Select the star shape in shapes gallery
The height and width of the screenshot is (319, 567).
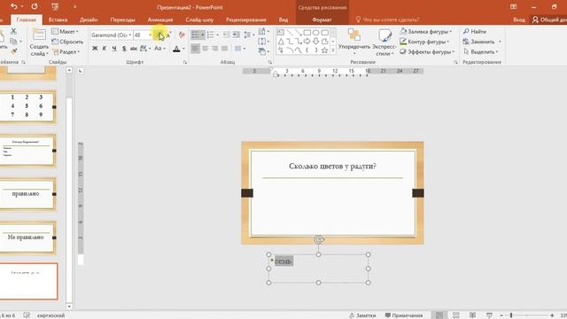(x=325, y=51)
